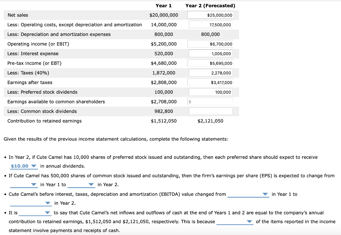
Task: Click the Earnings after taxes field showing $3,417,000
Action: pyautogui.click(x=210, y=82)
